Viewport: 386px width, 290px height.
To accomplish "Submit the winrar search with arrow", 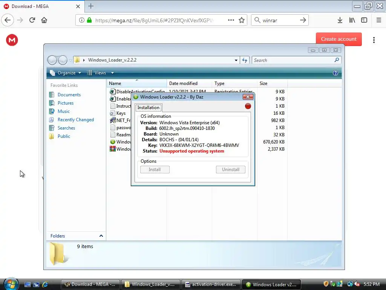I will coord(303,20).
